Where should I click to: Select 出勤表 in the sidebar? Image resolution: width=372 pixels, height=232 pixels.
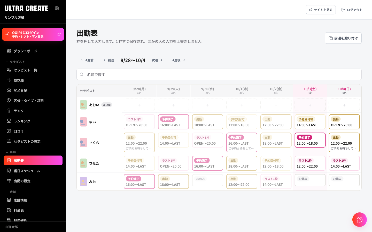pyautogui.click(x=33, y=161)
